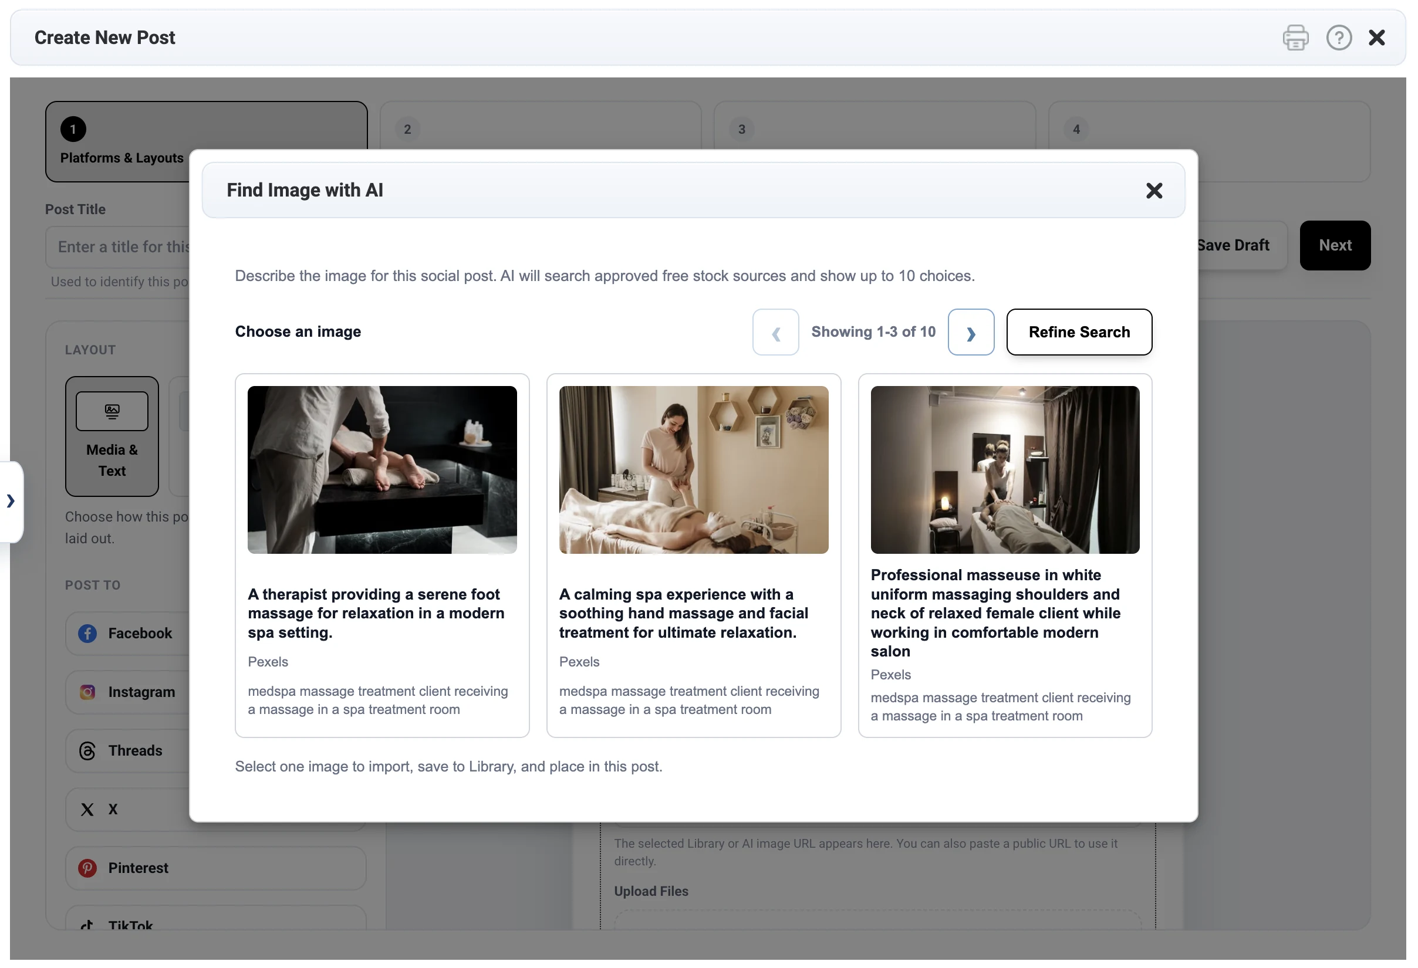The height and width of the screenshot is (968, 1418).
Task: Click the Choose an image heading
Action: point(298,332)
